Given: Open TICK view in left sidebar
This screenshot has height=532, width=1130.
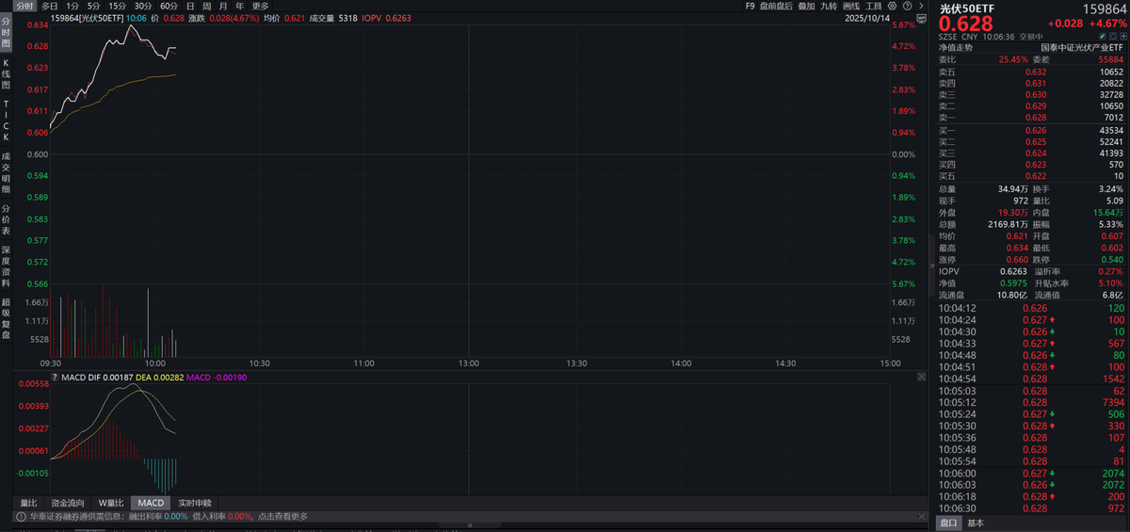Looking at the screenshot, I should click(6, 120).
